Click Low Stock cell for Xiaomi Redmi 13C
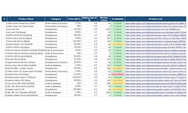 (x=118, y=44)
